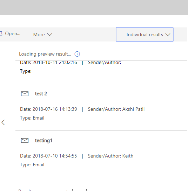
Task: Open the More menu
Action: (x=42, y=34)
